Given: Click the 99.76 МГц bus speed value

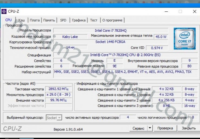Looking at the screenshot, I should (x=58, y=100).
